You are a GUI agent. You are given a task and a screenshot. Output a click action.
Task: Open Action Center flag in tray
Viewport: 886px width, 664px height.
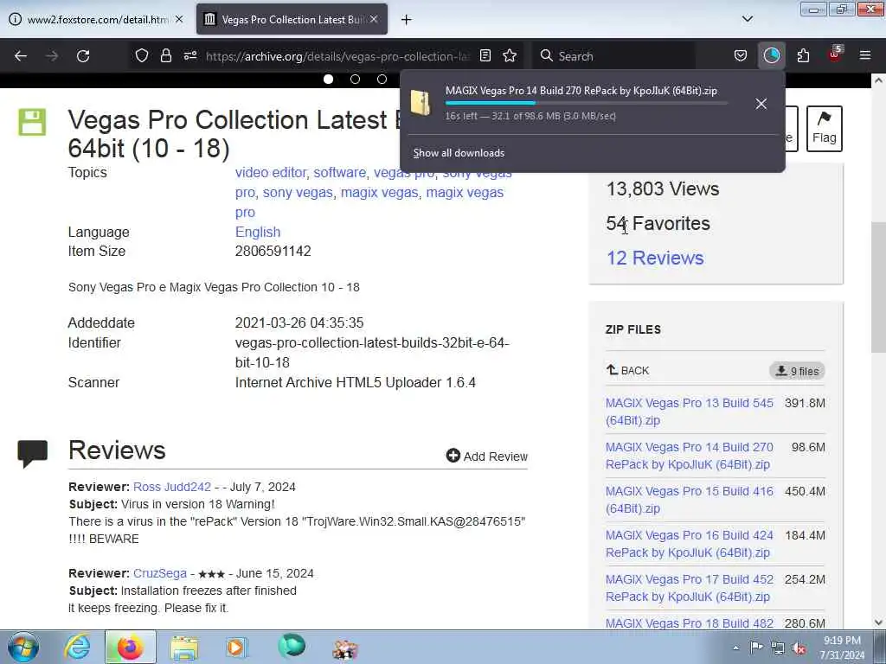tap(756, 648)
